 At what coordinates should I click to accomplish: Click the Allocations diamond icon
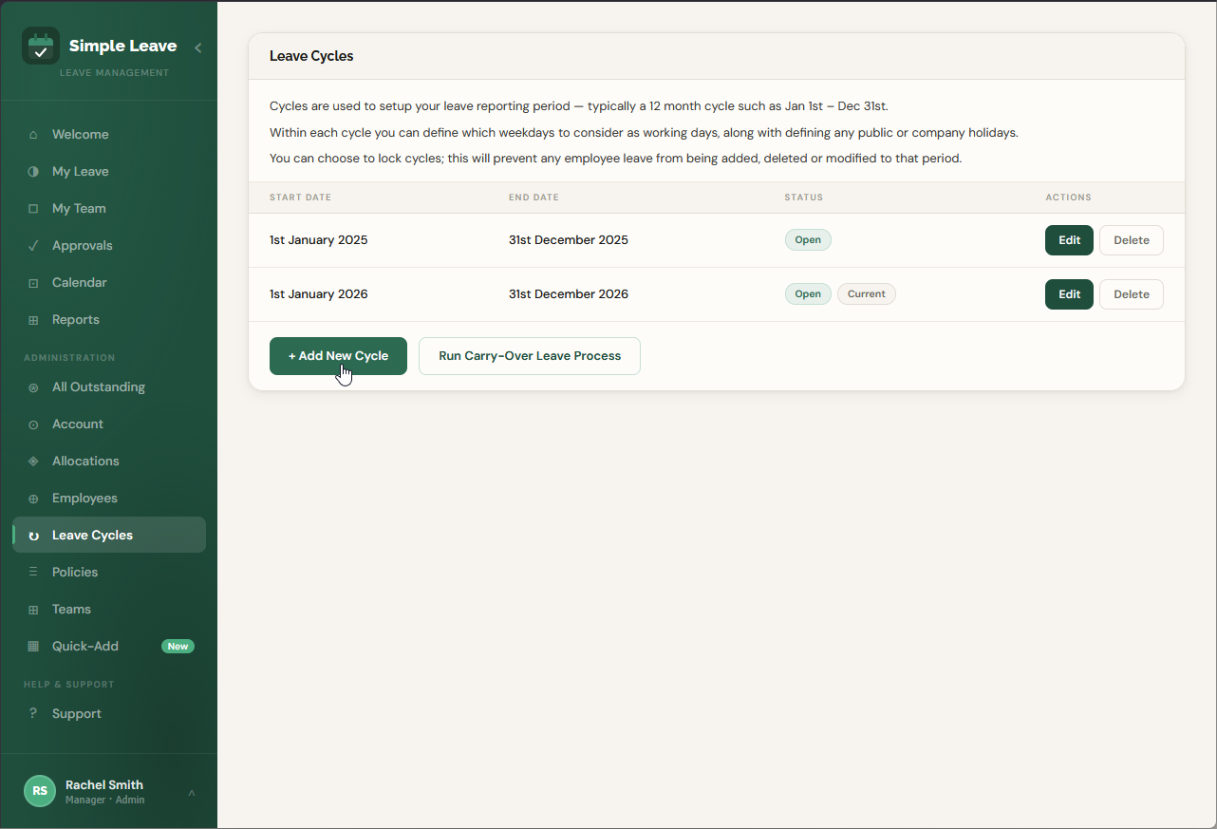click(x=33, y=462)
